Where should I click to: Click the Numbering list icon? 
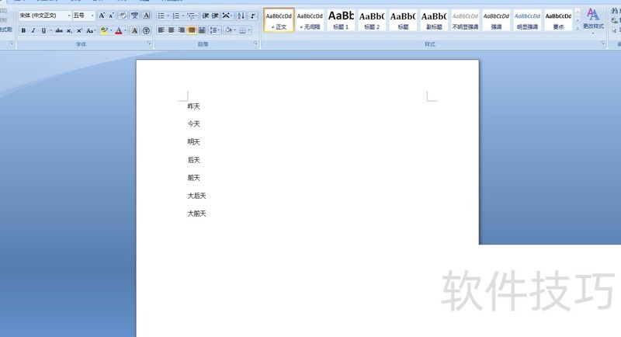(x=176, y=16)
